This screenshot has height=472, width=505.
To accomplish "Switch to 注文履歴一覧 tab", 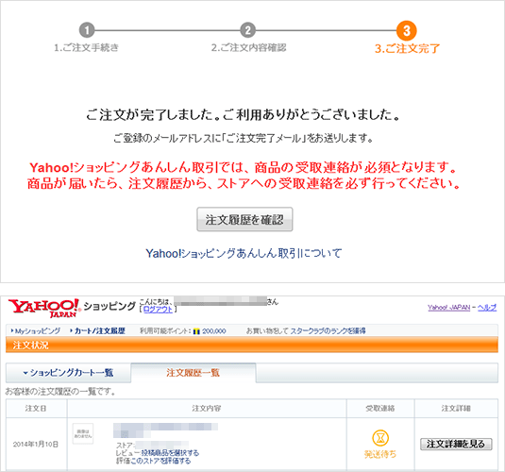I will pyautogui.click(x=194, y=373).
